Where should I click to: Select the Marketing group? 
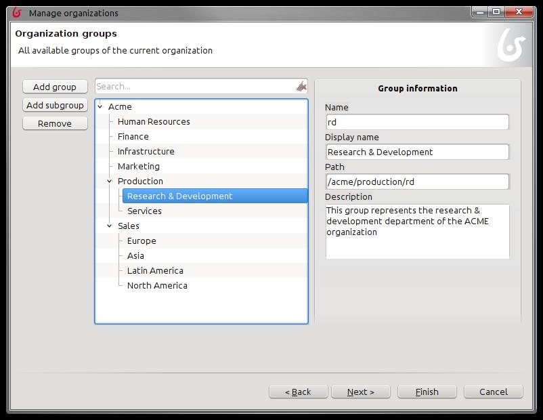pos(139,167)
